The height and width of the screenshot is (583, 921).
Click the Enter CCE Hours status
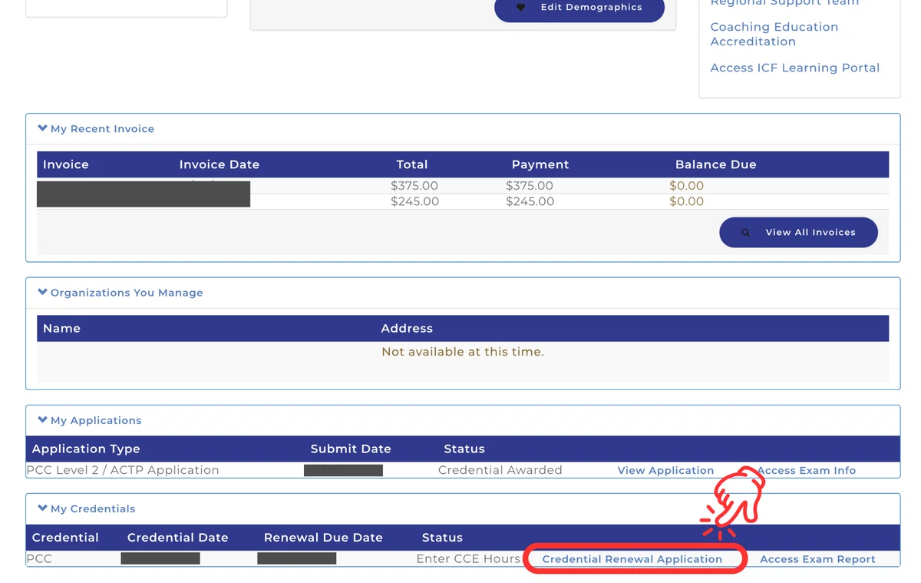point(468,558)
